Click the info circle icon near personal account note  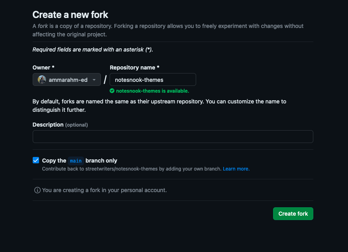[37, 190]
